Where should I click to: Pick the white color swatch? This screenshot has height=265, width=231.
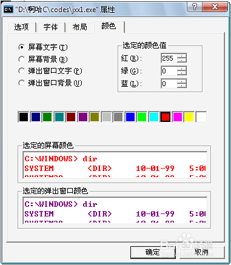[201, 117]
